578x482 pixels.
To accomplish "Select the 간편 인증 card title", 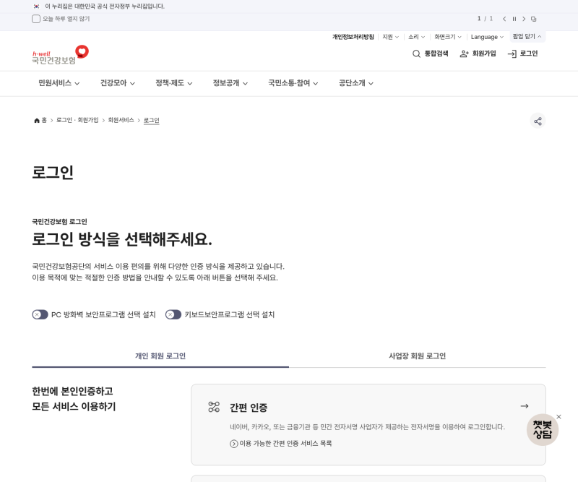I will point(249,408).
